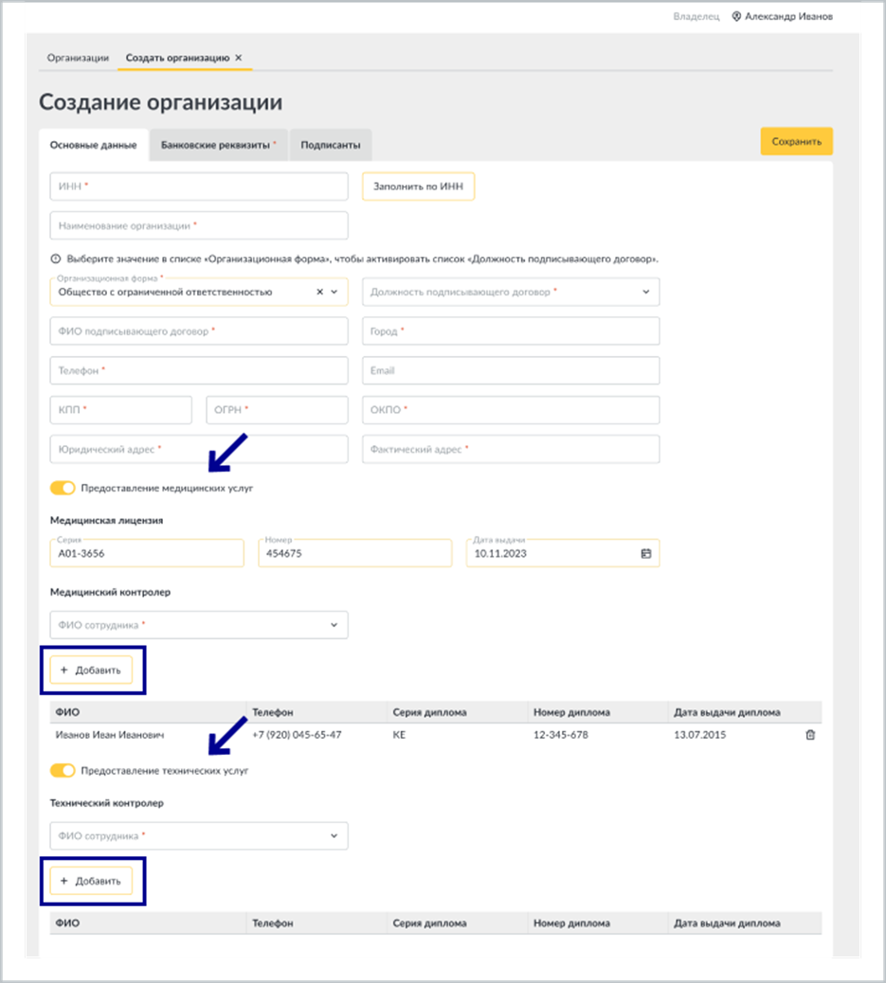Click diploma date cell 13.07.2015
The width and height of the screenshot is (886, 983).
coord(699,735)
